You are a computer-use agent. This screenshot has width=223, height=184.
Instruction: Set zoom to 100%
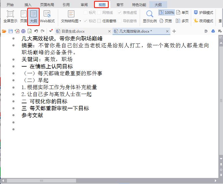pos(167,12)
